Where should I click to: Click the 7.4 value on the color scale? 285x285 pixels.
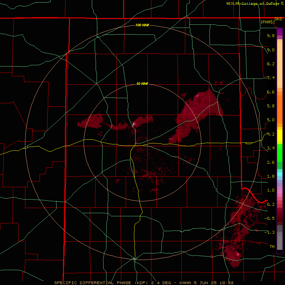coord(271,78)
